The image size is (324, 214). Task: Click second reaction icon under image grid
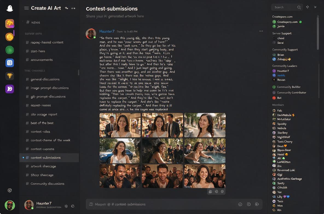click(216, 192)
